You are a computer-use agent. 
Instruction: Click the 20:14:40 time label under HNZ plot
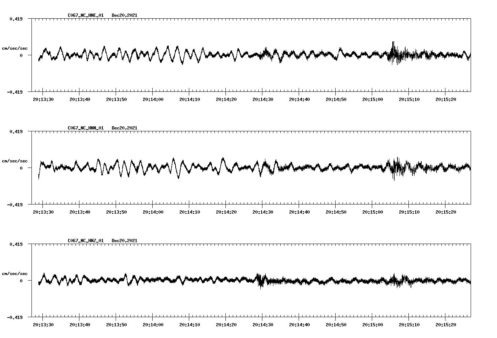299,324
